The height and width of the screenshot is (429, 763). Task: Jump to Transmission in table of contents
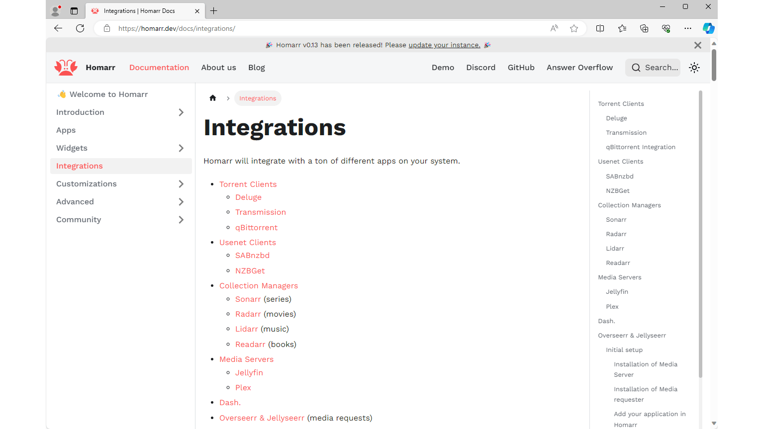click(626, 133)
